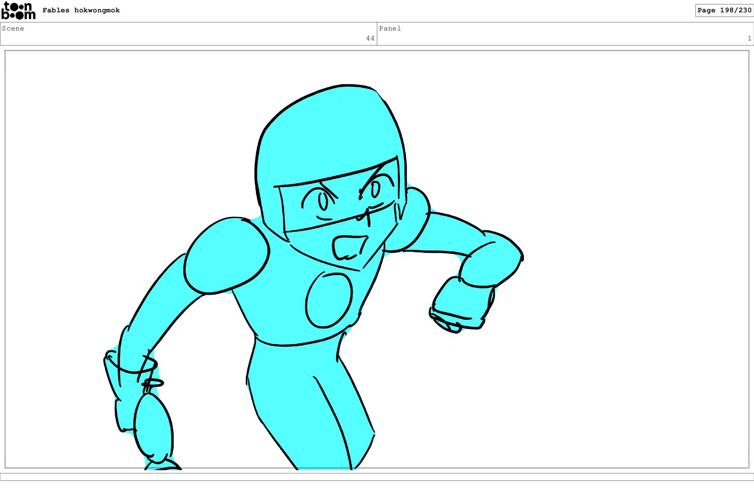
Task: Click scene number 44
Action: [370, 38]
